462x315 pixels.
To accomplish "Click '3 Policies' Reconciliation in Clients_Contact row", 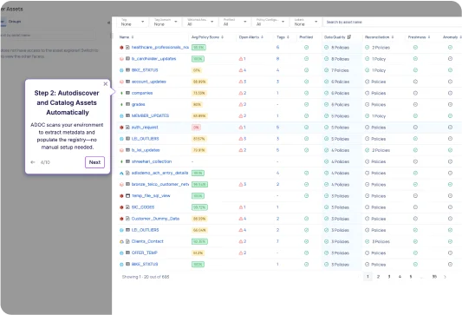I will (381, 241).
